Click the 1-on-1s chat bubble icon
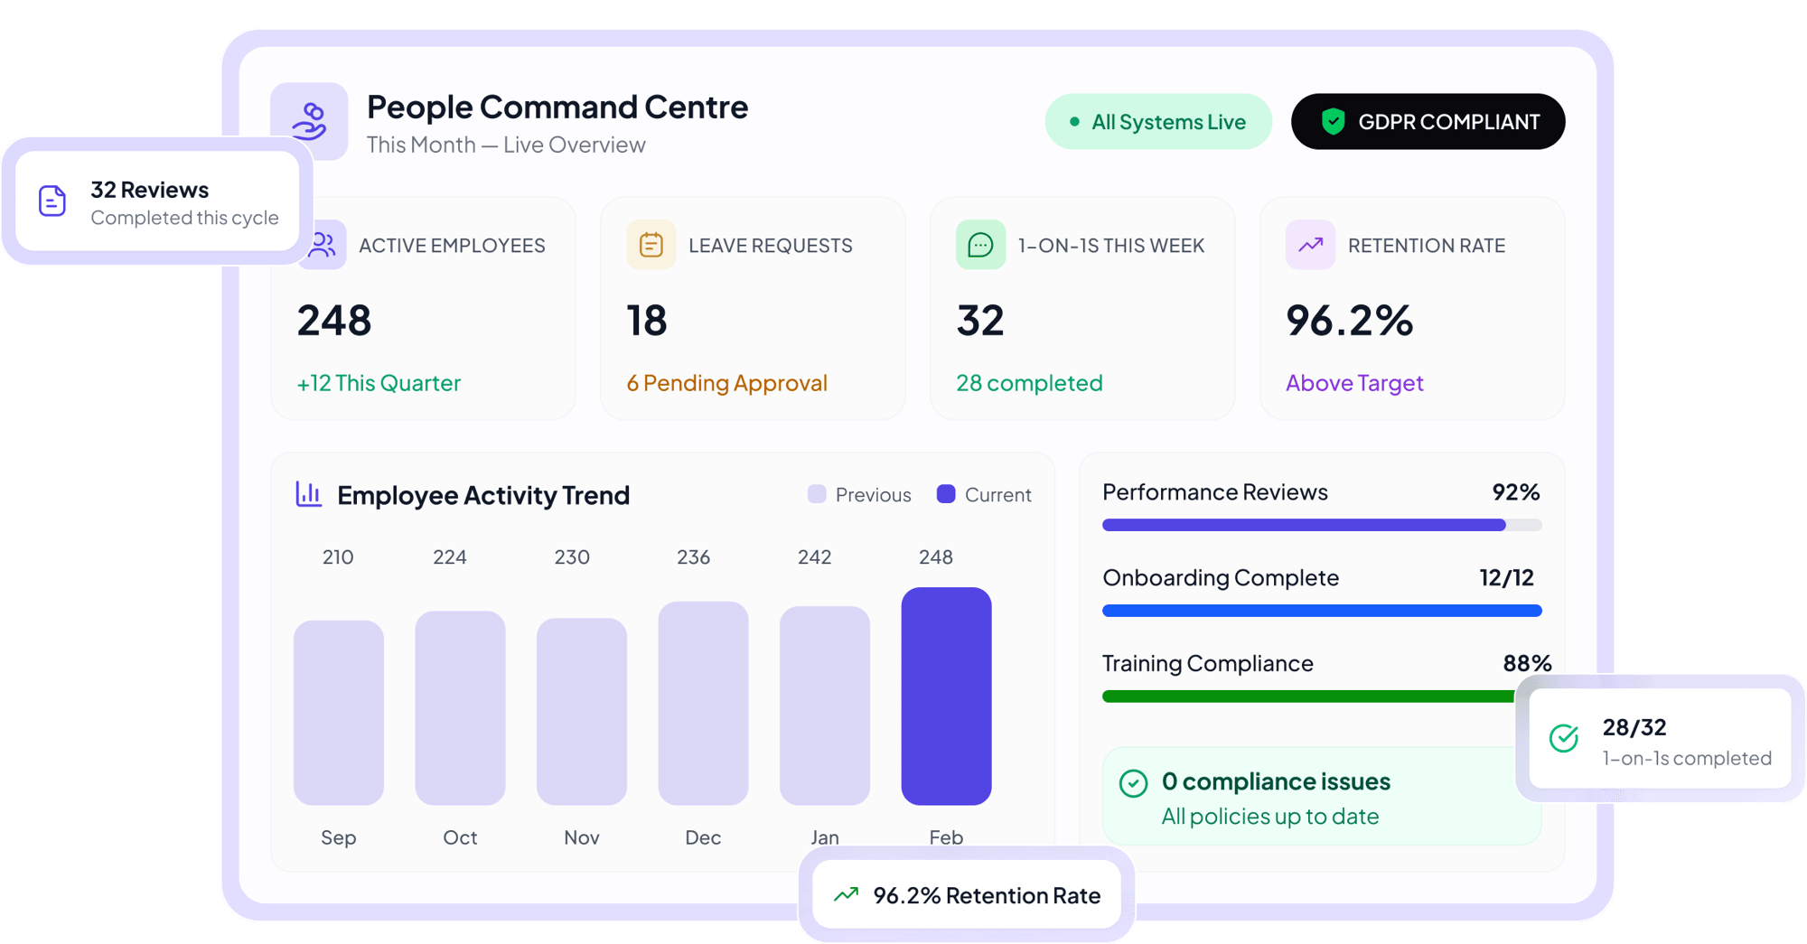This screenshot has width=1807, height=944. [x=980, y=245]
